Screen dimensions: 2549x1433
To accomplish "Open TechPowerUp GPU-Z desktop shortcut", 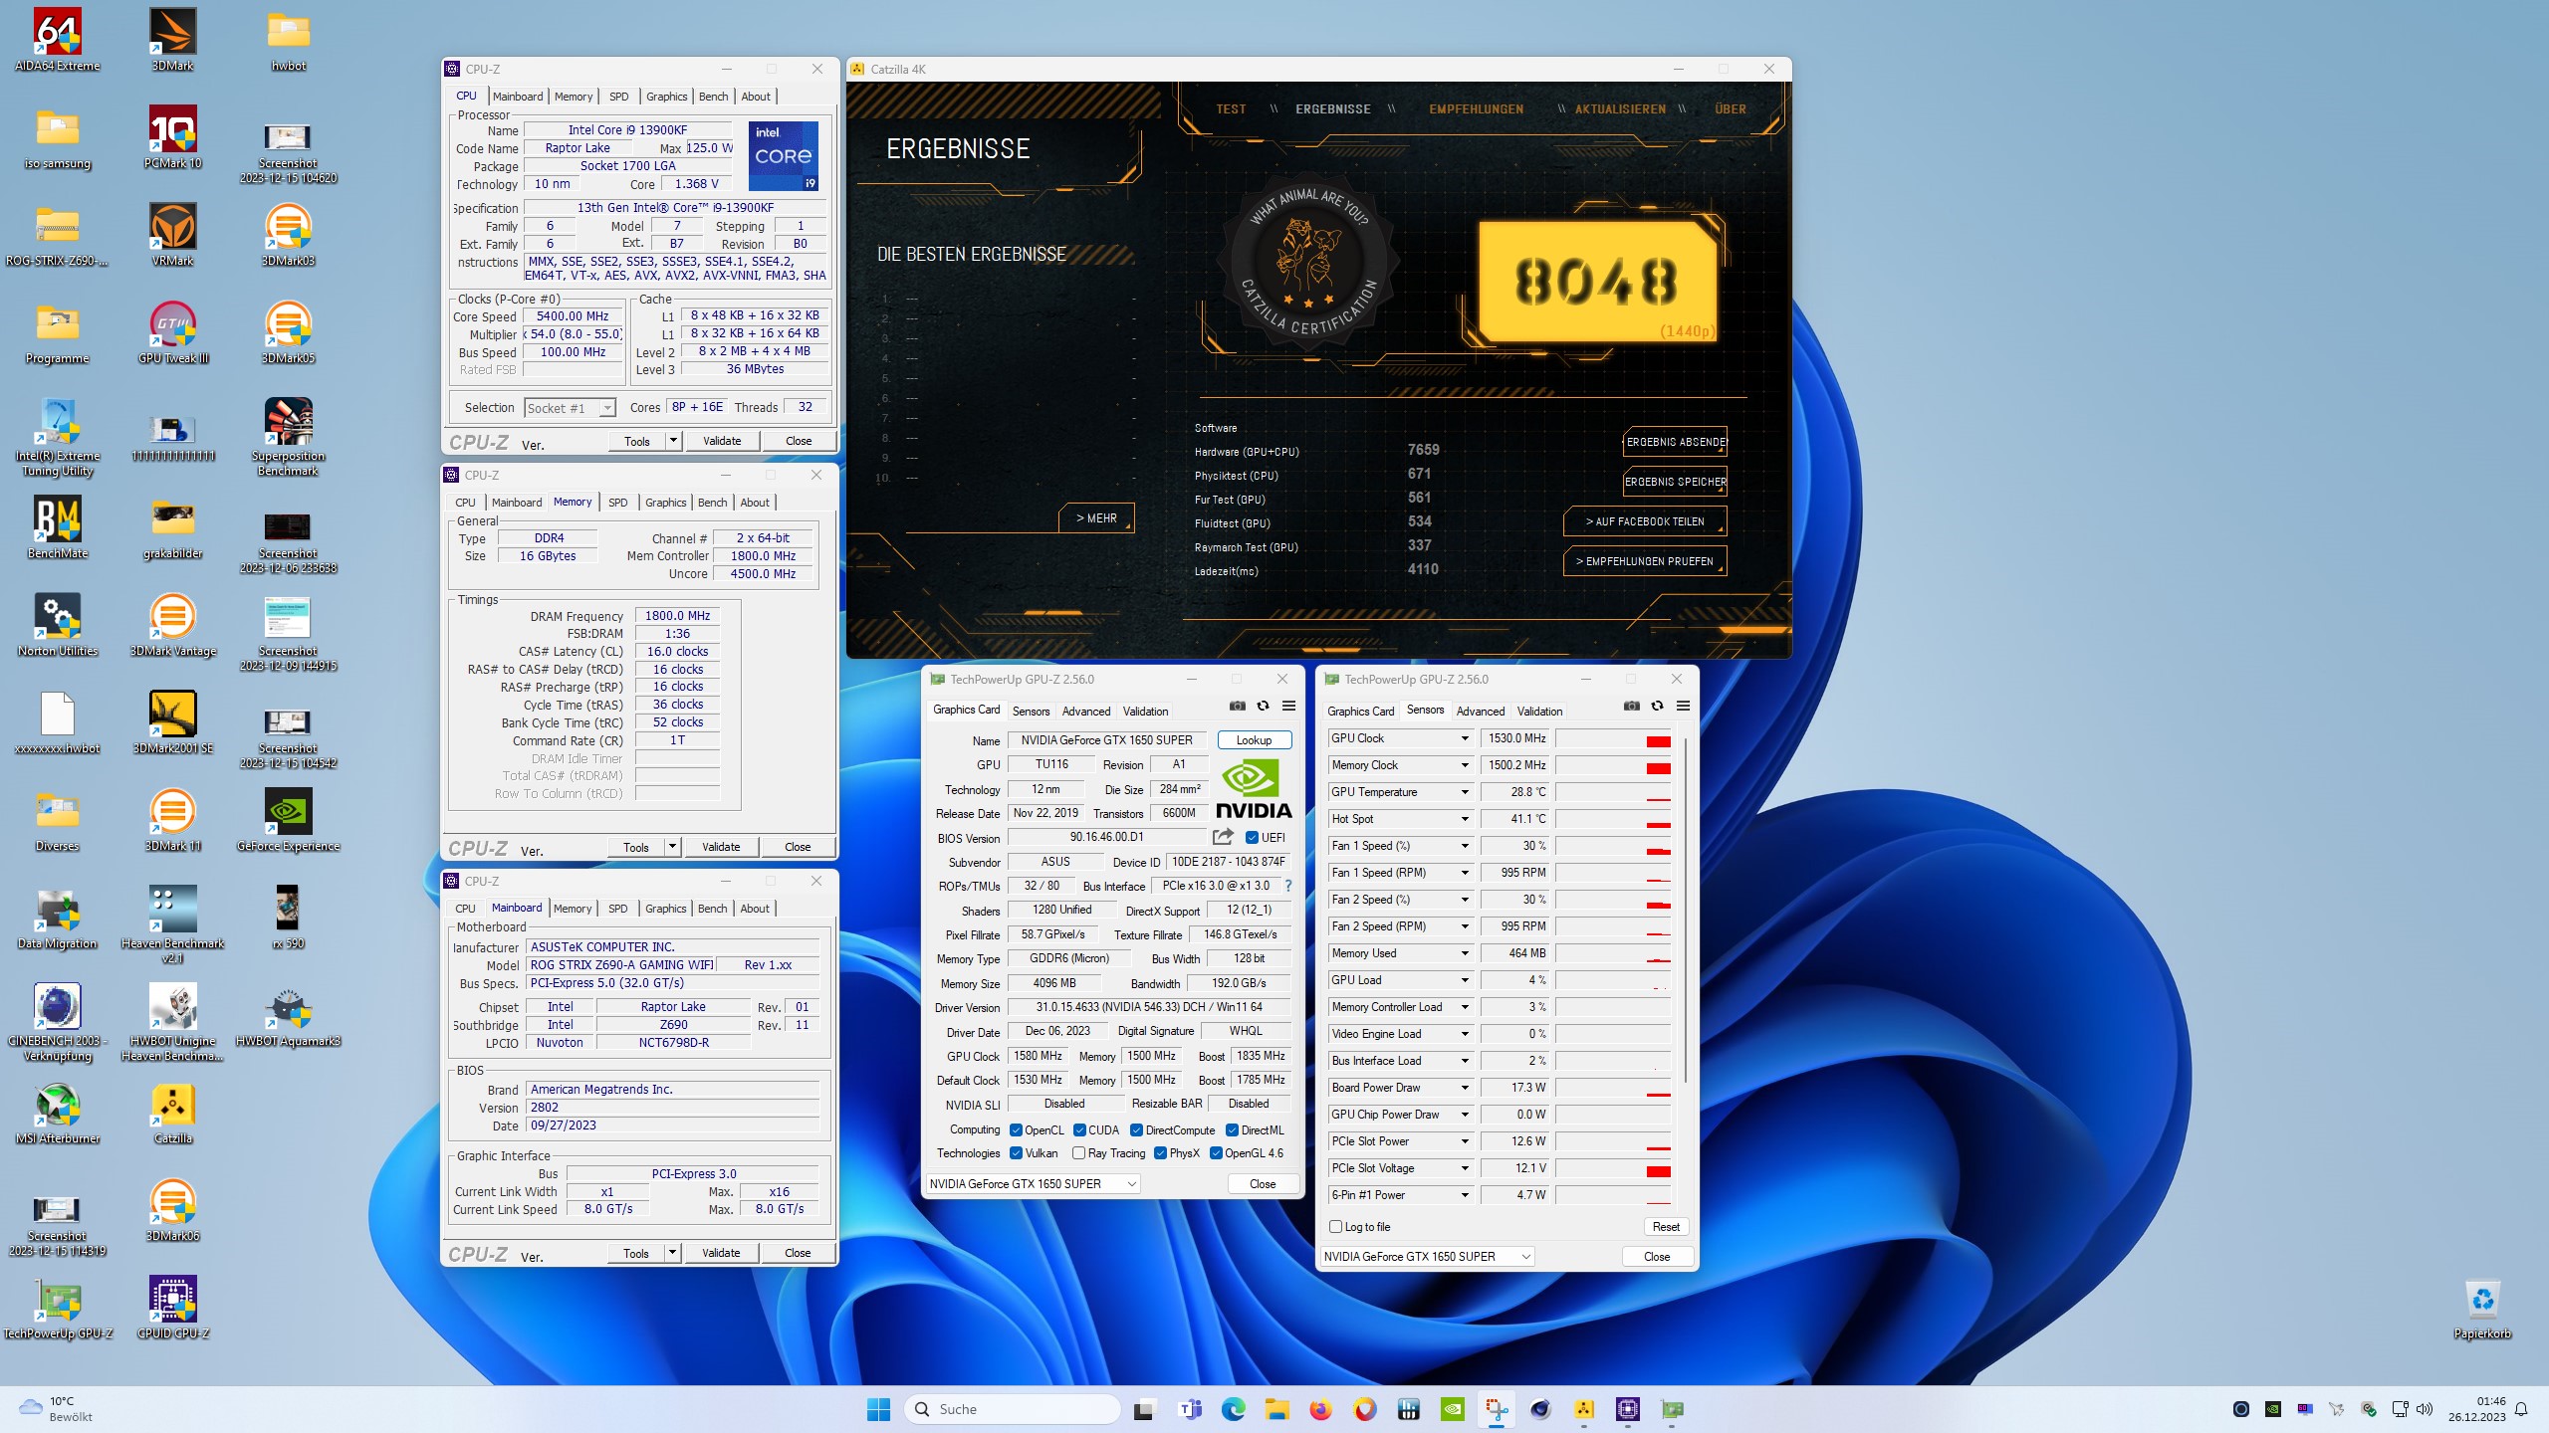I will tap(57, 1309).
